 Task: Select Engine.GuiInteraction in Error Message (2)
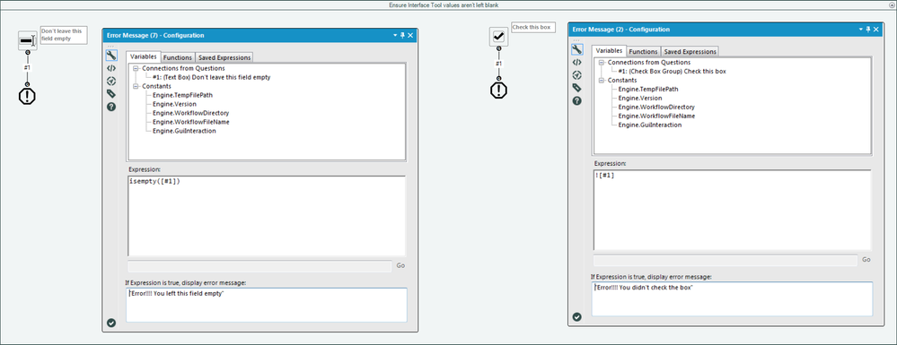[650, 125]
